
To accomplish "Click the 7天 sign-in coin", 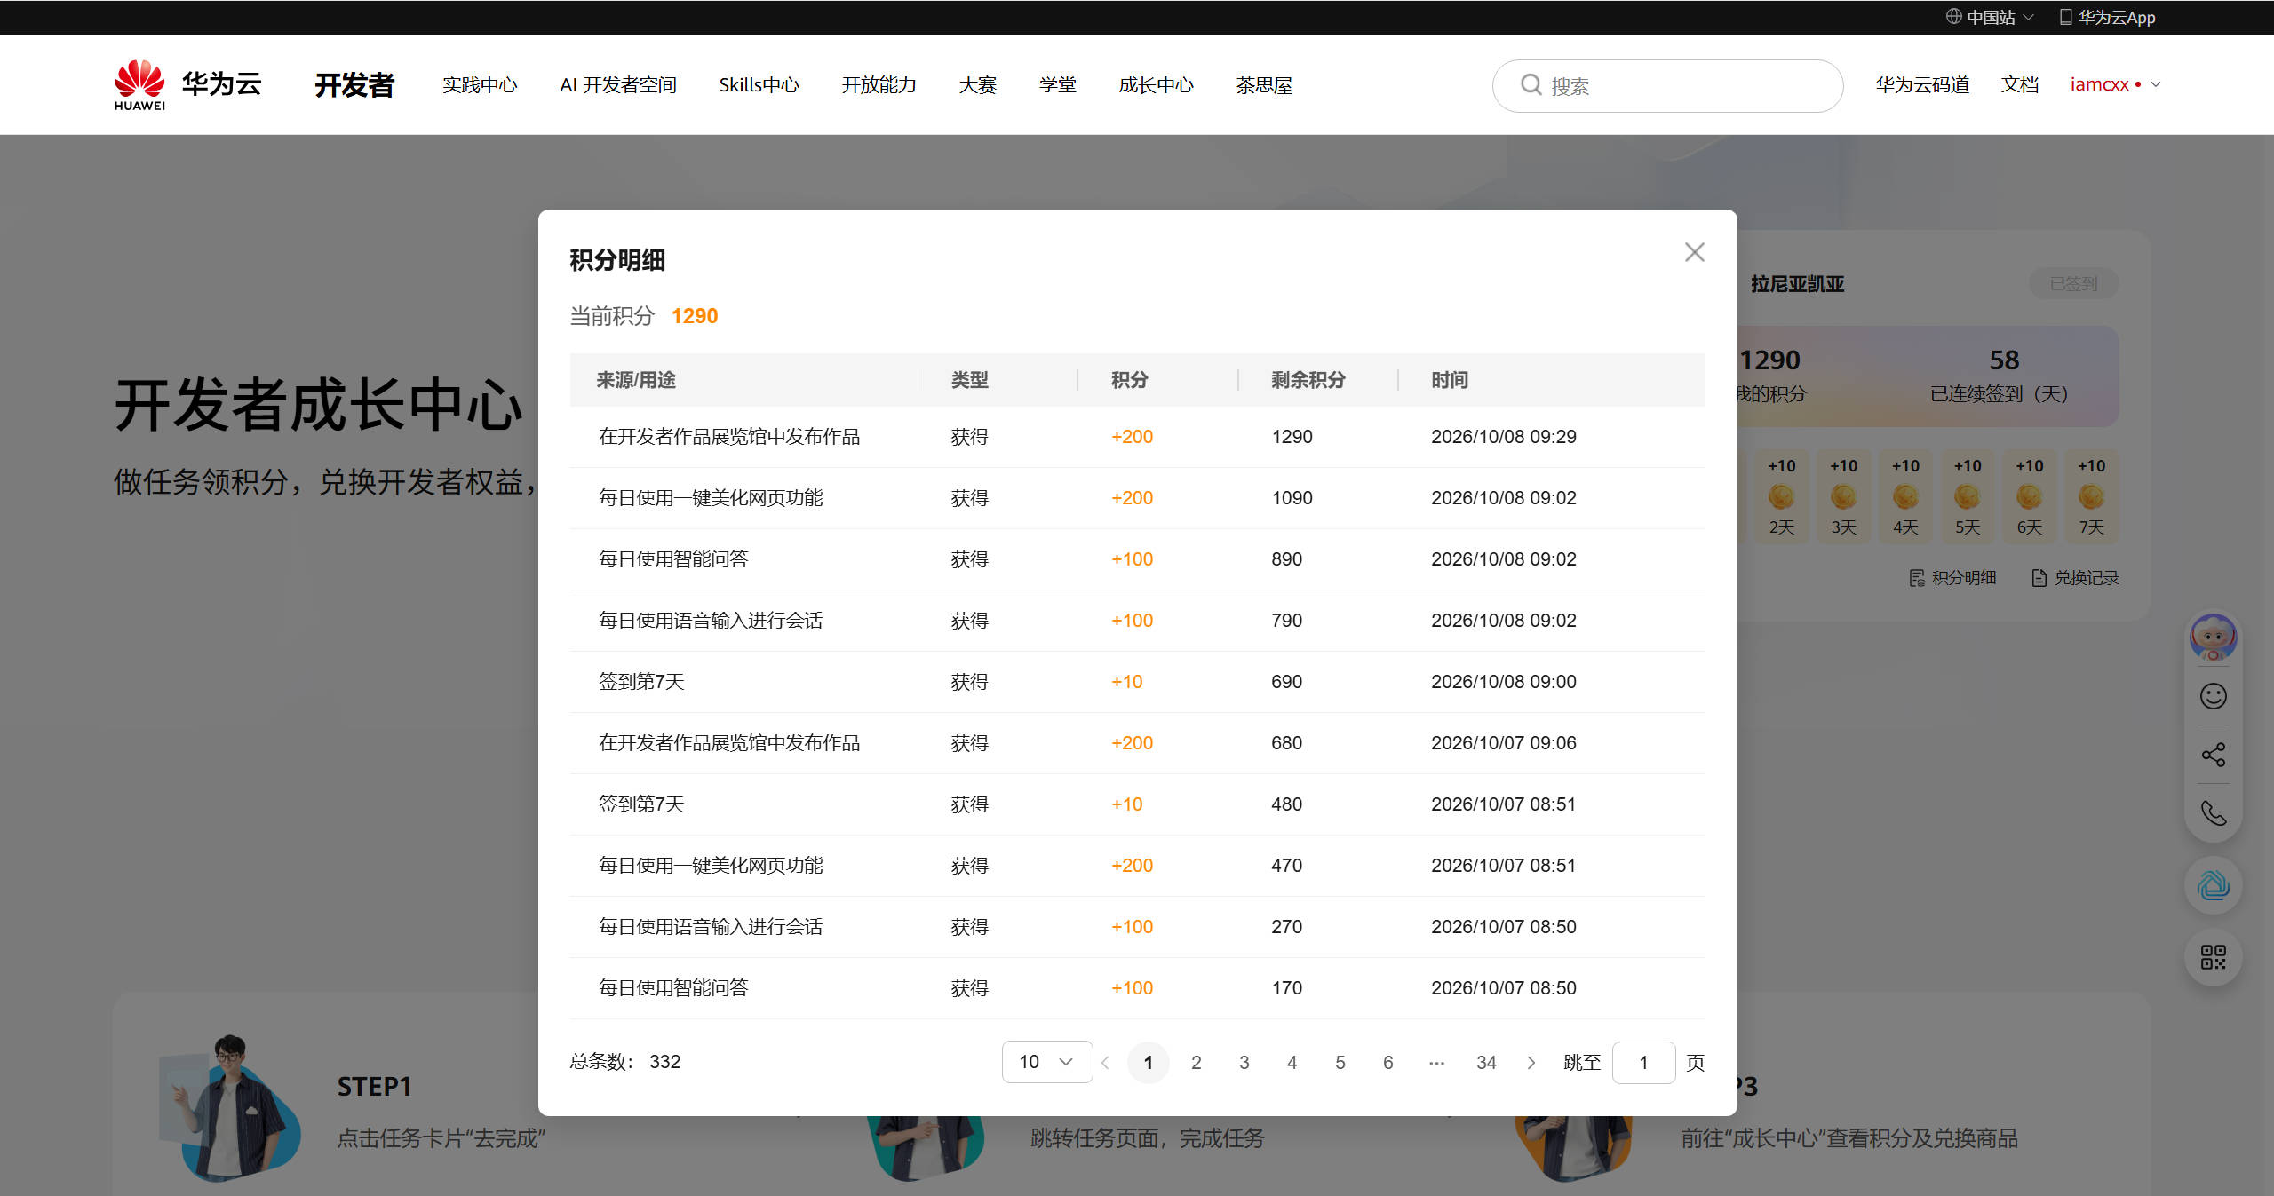I will point(2091,496).
